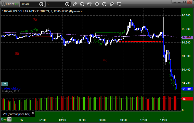Open the window layout dropdown icon

[x=174, y=2]
